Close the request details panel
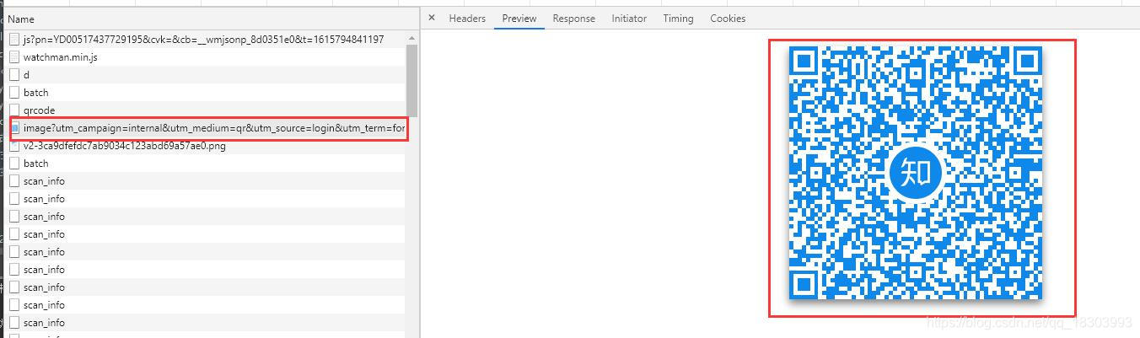 (x=432, y=18)
